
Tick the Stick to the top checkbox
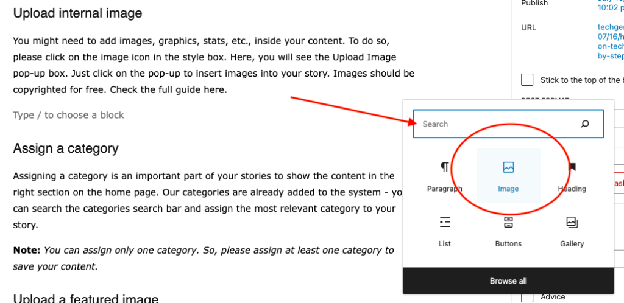[x=527, y=80]
